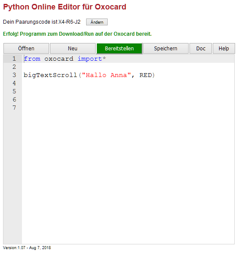Open the Doc documentation button

pyautogui.click(x=201, y=48)
